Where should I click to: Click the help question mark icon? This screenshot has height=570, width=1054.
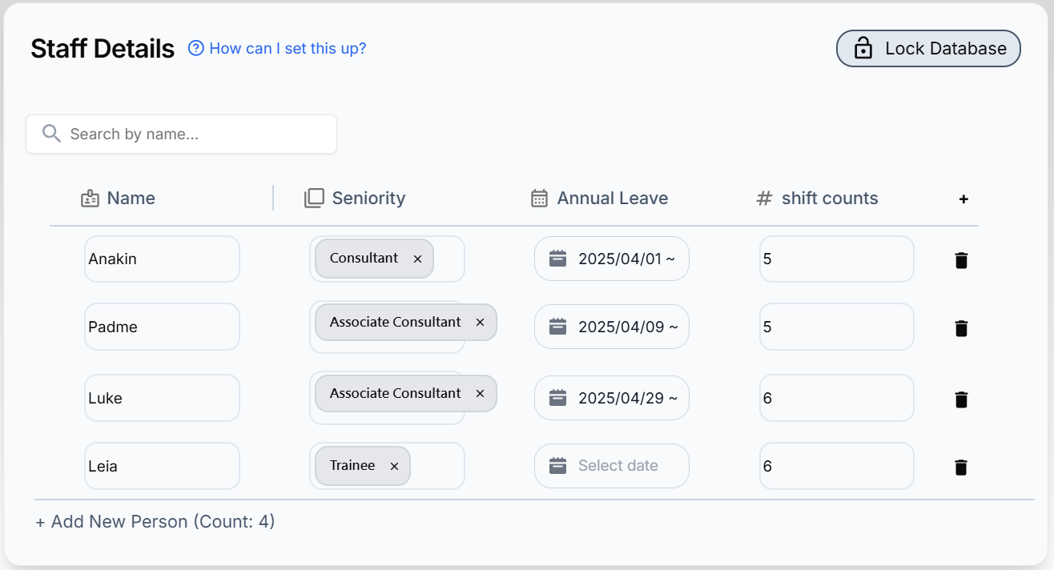[196, 48]
